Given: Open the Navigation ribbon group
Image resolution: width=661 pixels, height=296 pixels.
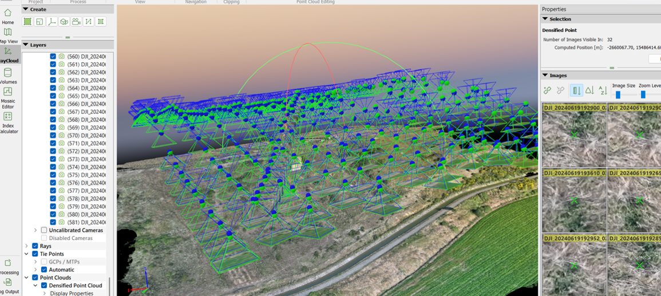Looking at the screenshot, I should tap(196, 2).
